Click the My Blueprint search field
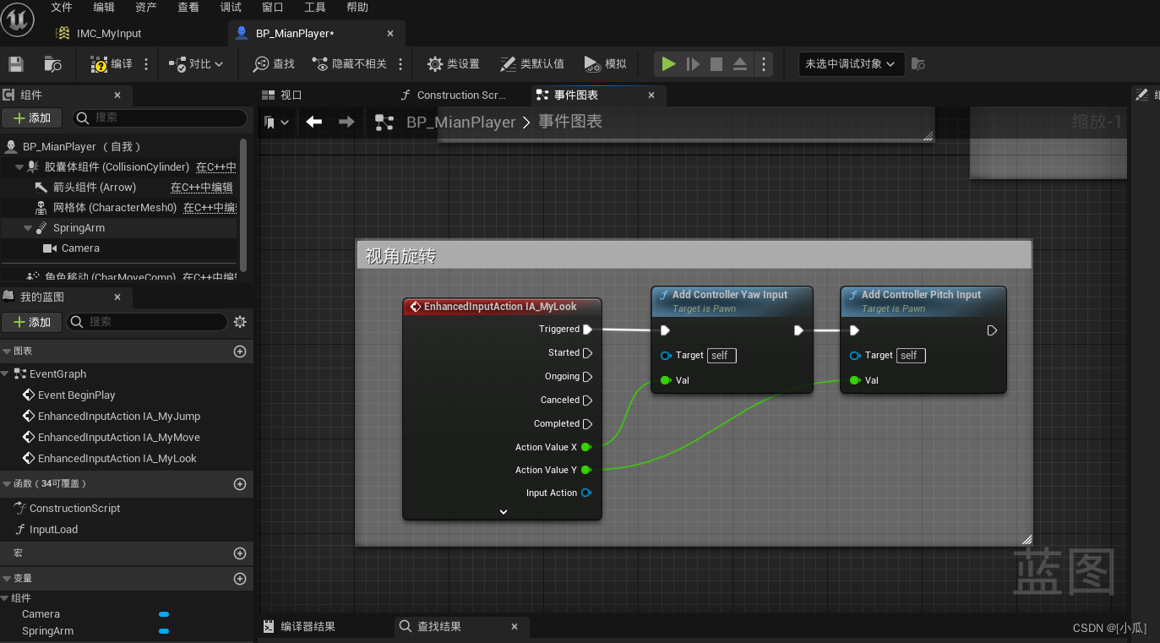Viewport: 1160px width, 643px height. [x=147, y=322]
